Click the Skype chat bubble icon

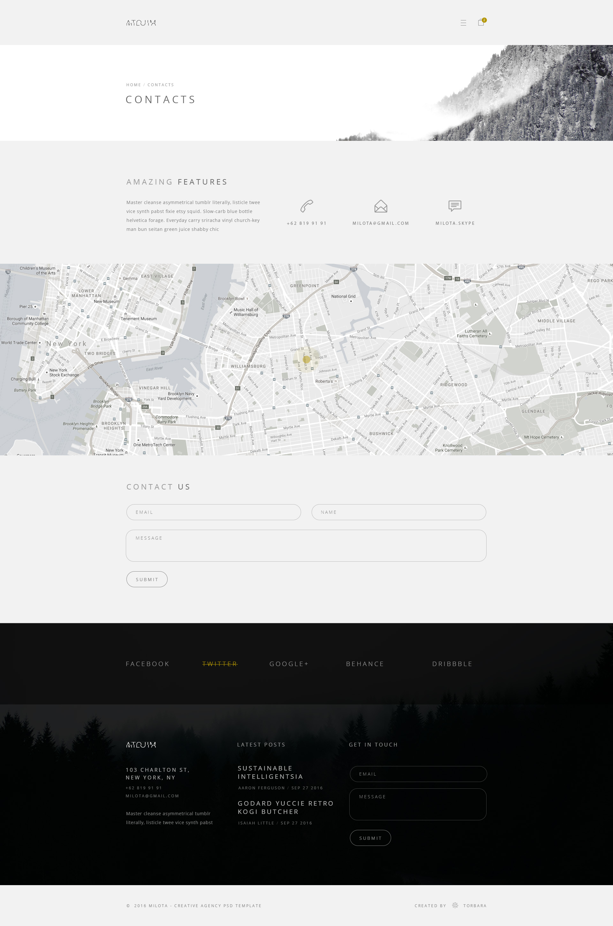455,206
